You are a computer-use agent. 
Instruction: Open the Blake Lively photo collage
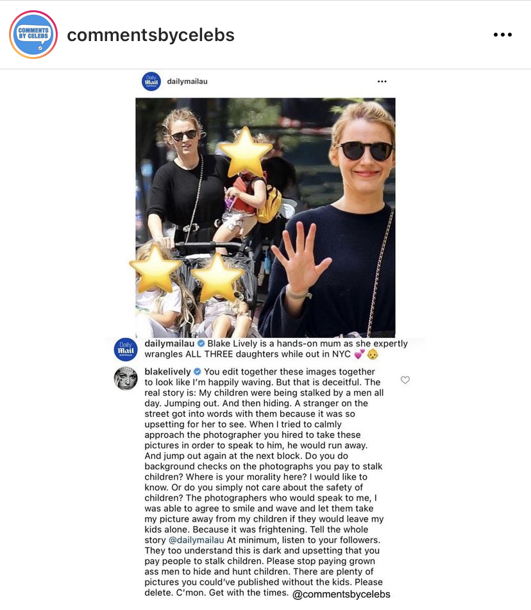coord(265,217)
